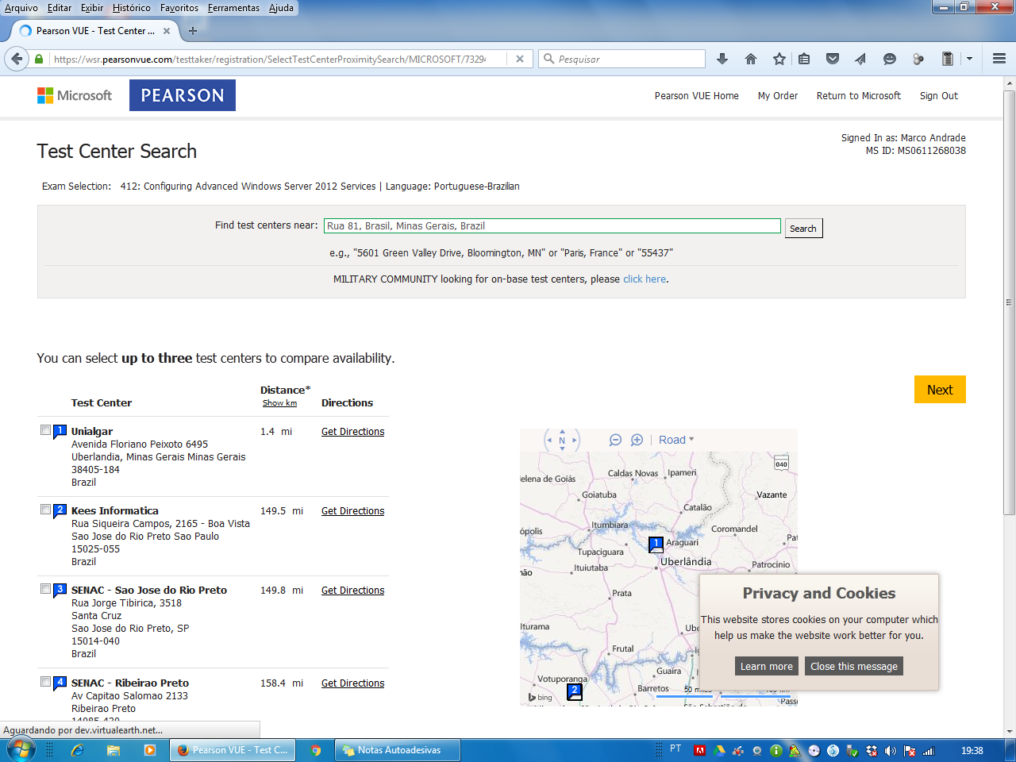
Task: Open the Firefox downloads arrow
Action: point(722,59)
